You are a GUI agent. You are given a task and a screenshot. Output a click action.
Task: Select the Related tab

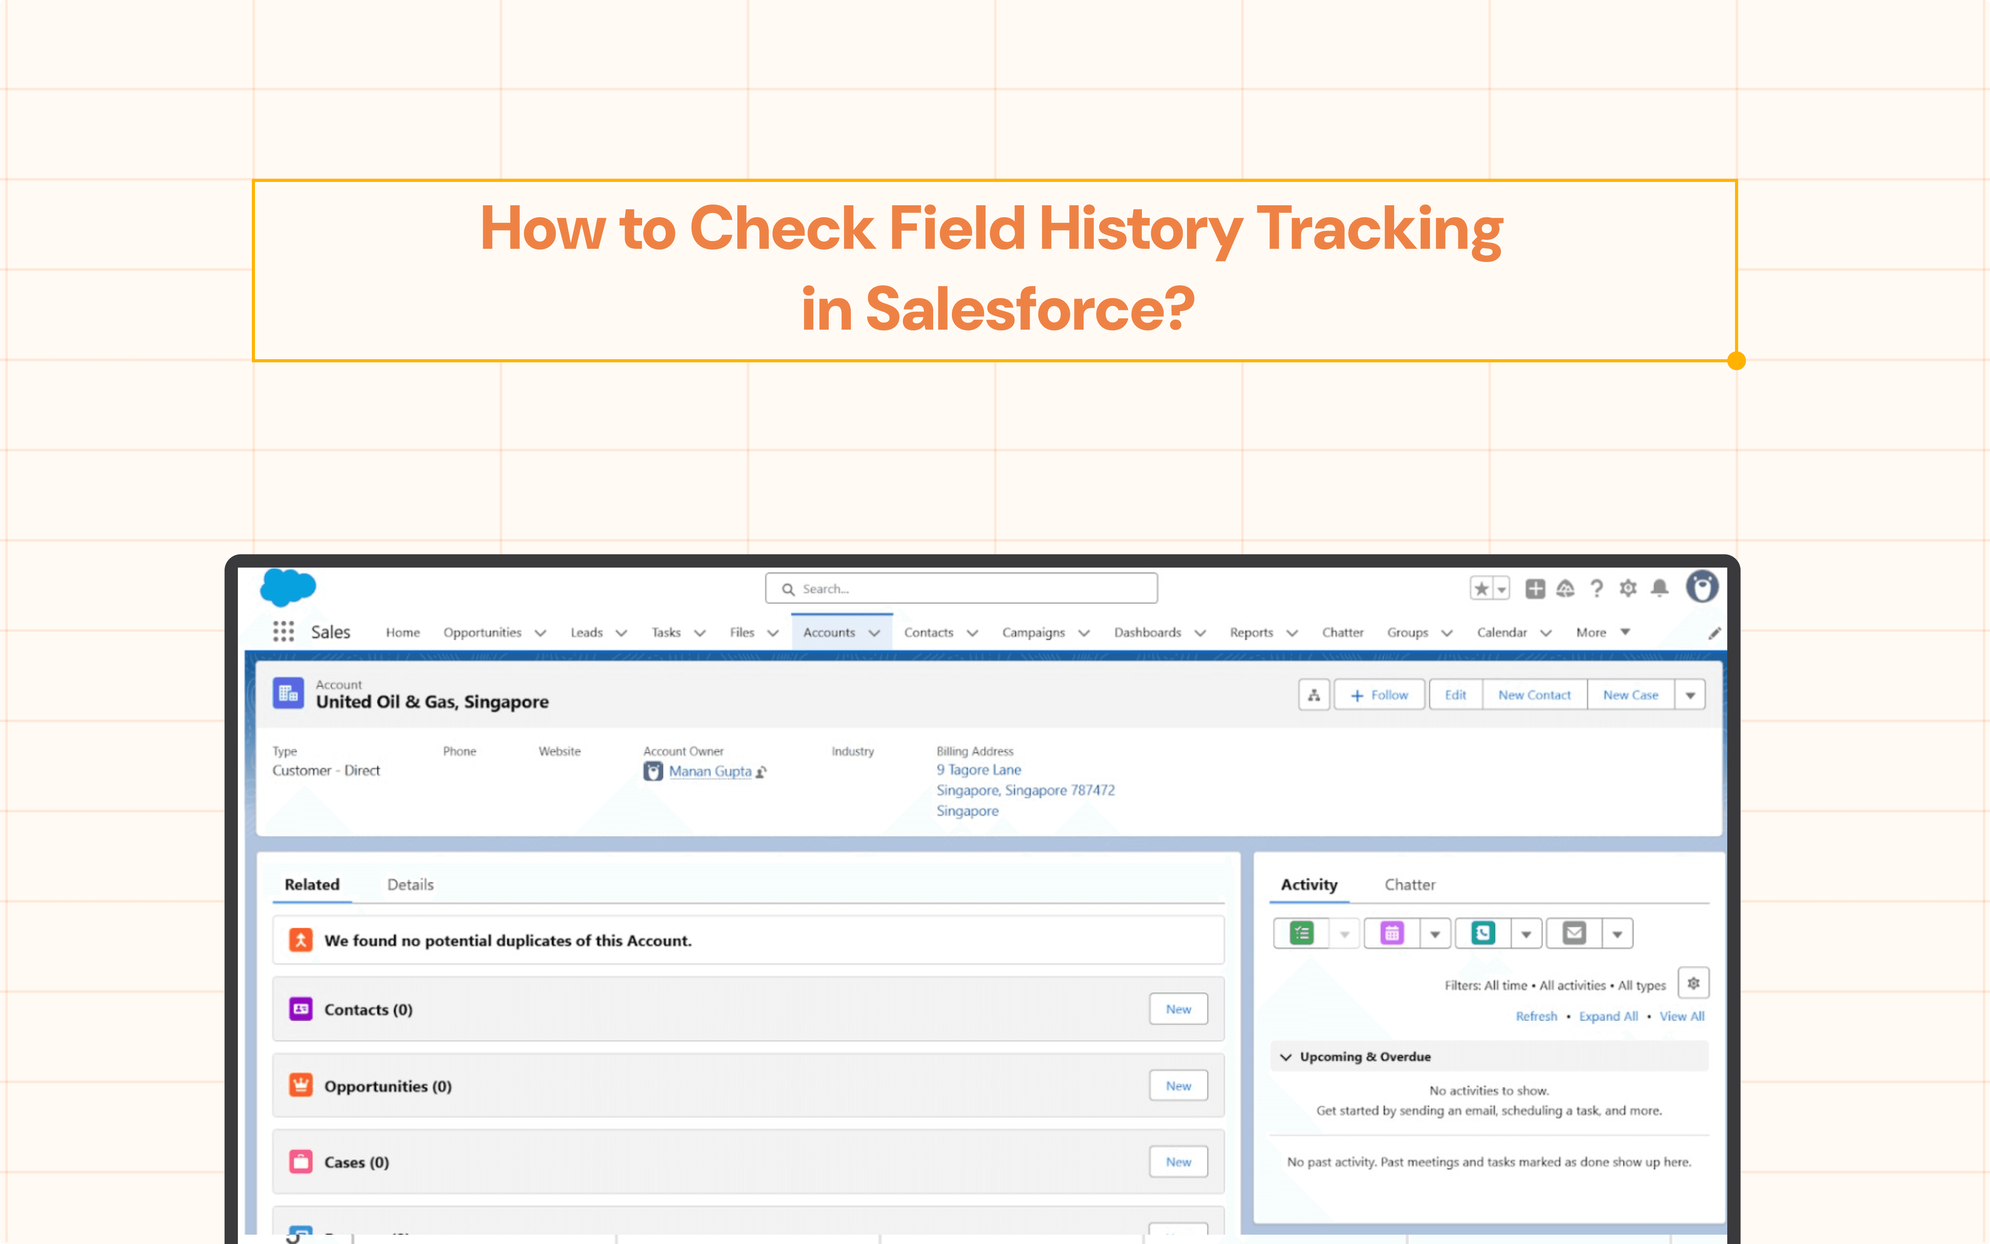click(x=312, y=884)
